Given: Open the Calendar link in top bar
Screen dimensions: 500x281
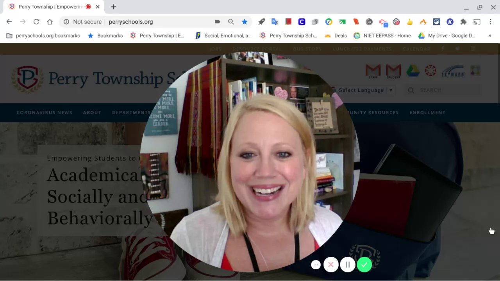Looking at the screenshot, I should tap(416, 49).
